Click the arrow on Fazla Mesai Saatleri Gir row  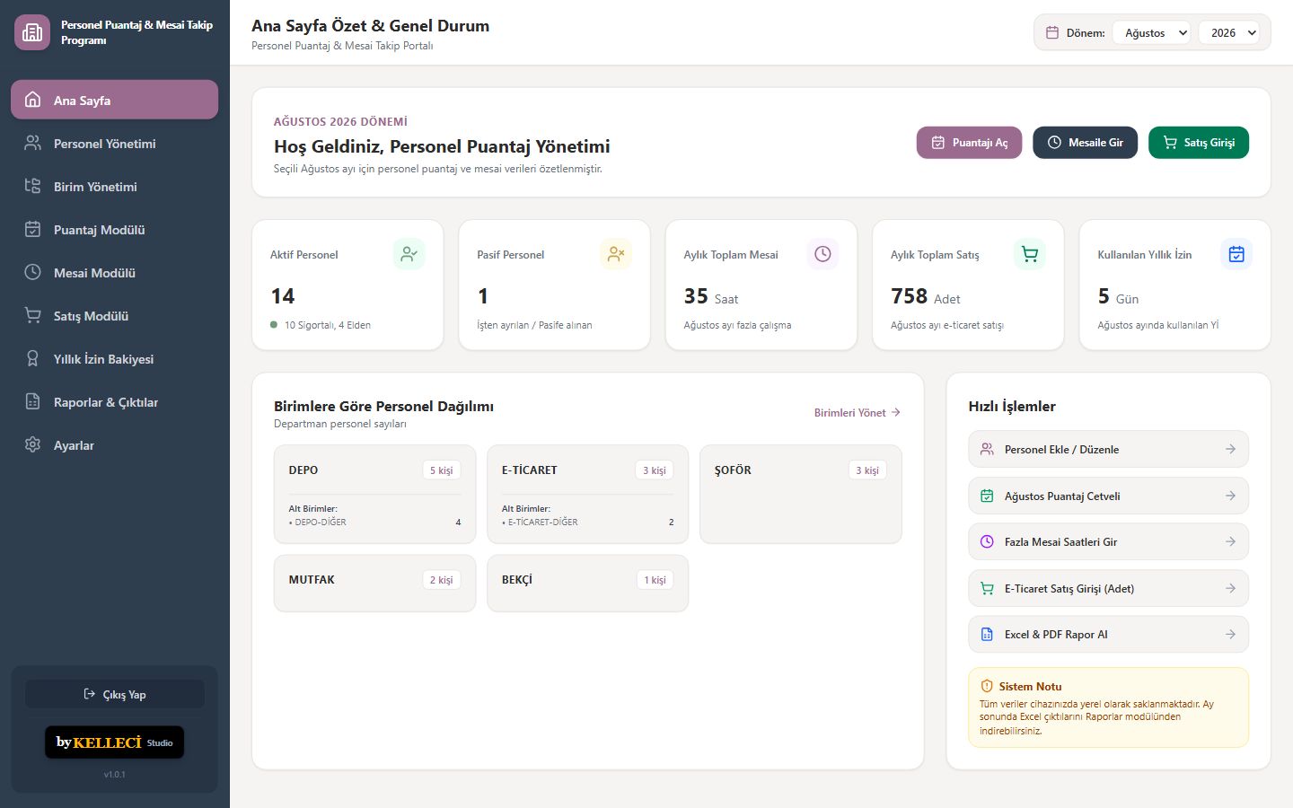pyautogui.click(x=1230, y=541)
